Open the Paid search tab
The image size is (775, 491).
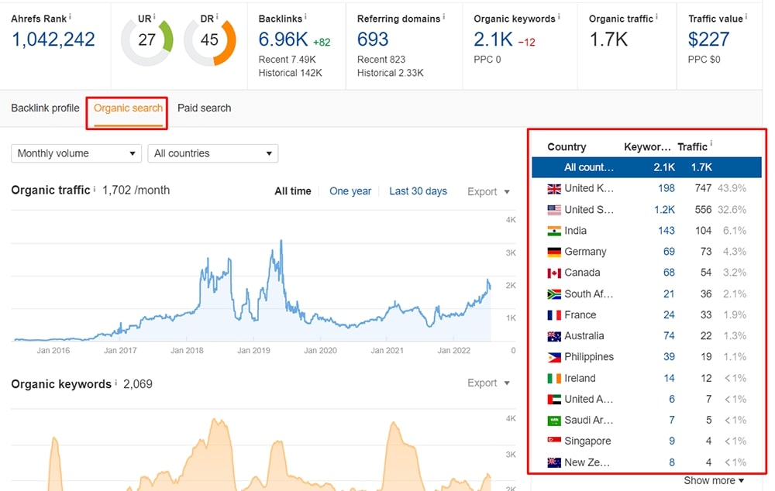point(204,108)
